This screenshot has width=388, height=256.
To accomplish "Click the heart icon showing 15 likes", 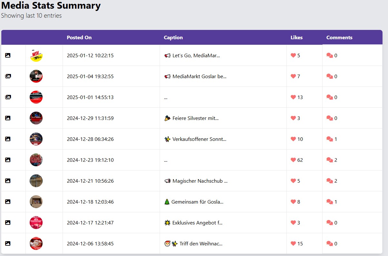I will point(293,243).
